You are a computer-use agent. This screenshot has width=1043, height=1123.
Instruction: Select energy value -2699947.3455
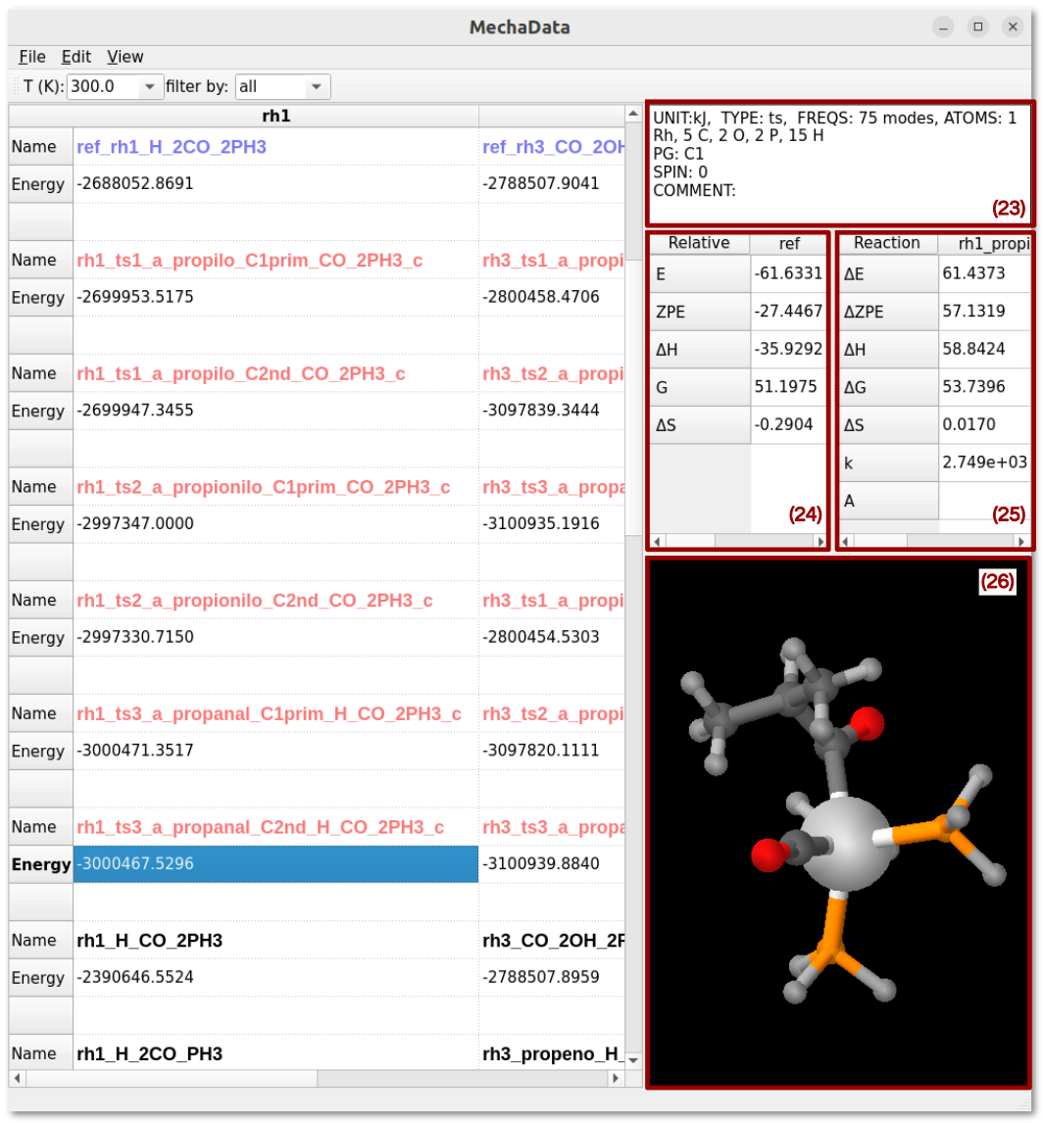(275, 411)
